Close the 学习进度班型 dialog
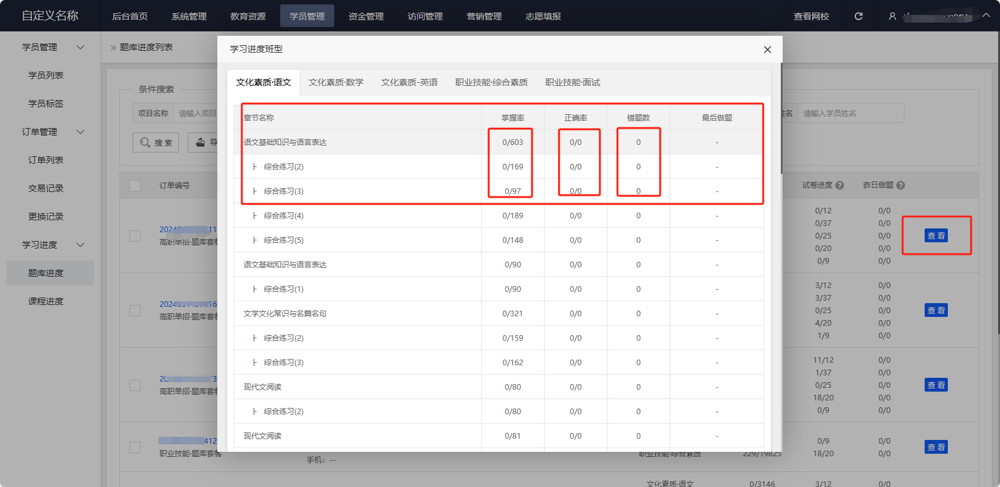This screenshot has height=487, width=1000. [767, 50]
